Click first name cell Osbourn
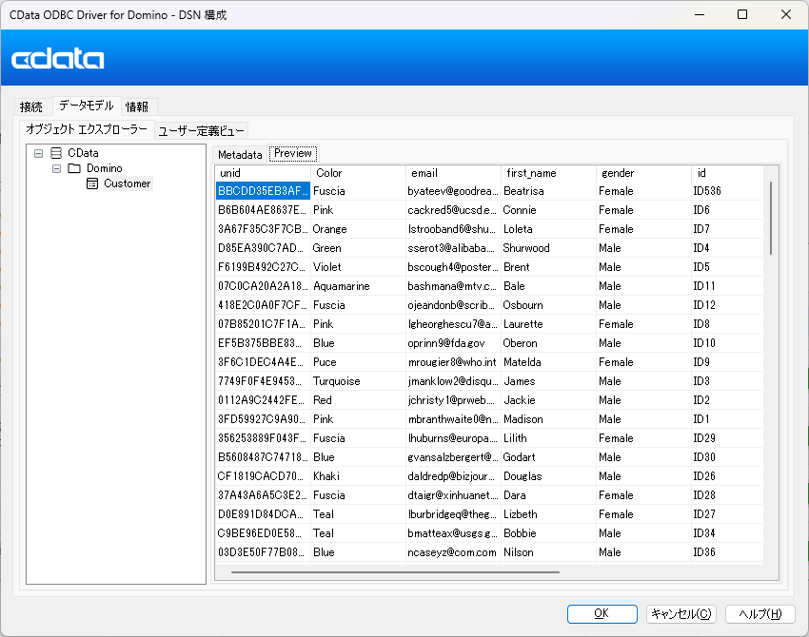This screenshot has height=637, width=809. coord(548,305)
